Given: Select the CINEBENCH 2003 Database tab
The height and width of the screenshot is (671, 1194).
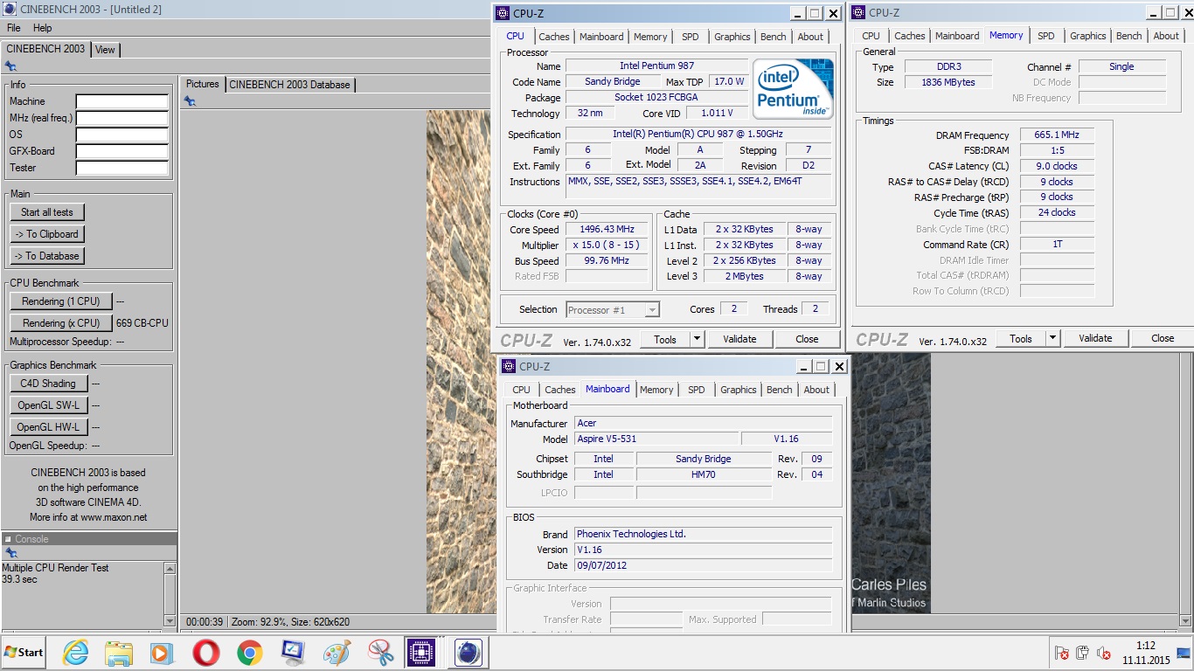Looking at the screenshot, I should pos(289,85).
